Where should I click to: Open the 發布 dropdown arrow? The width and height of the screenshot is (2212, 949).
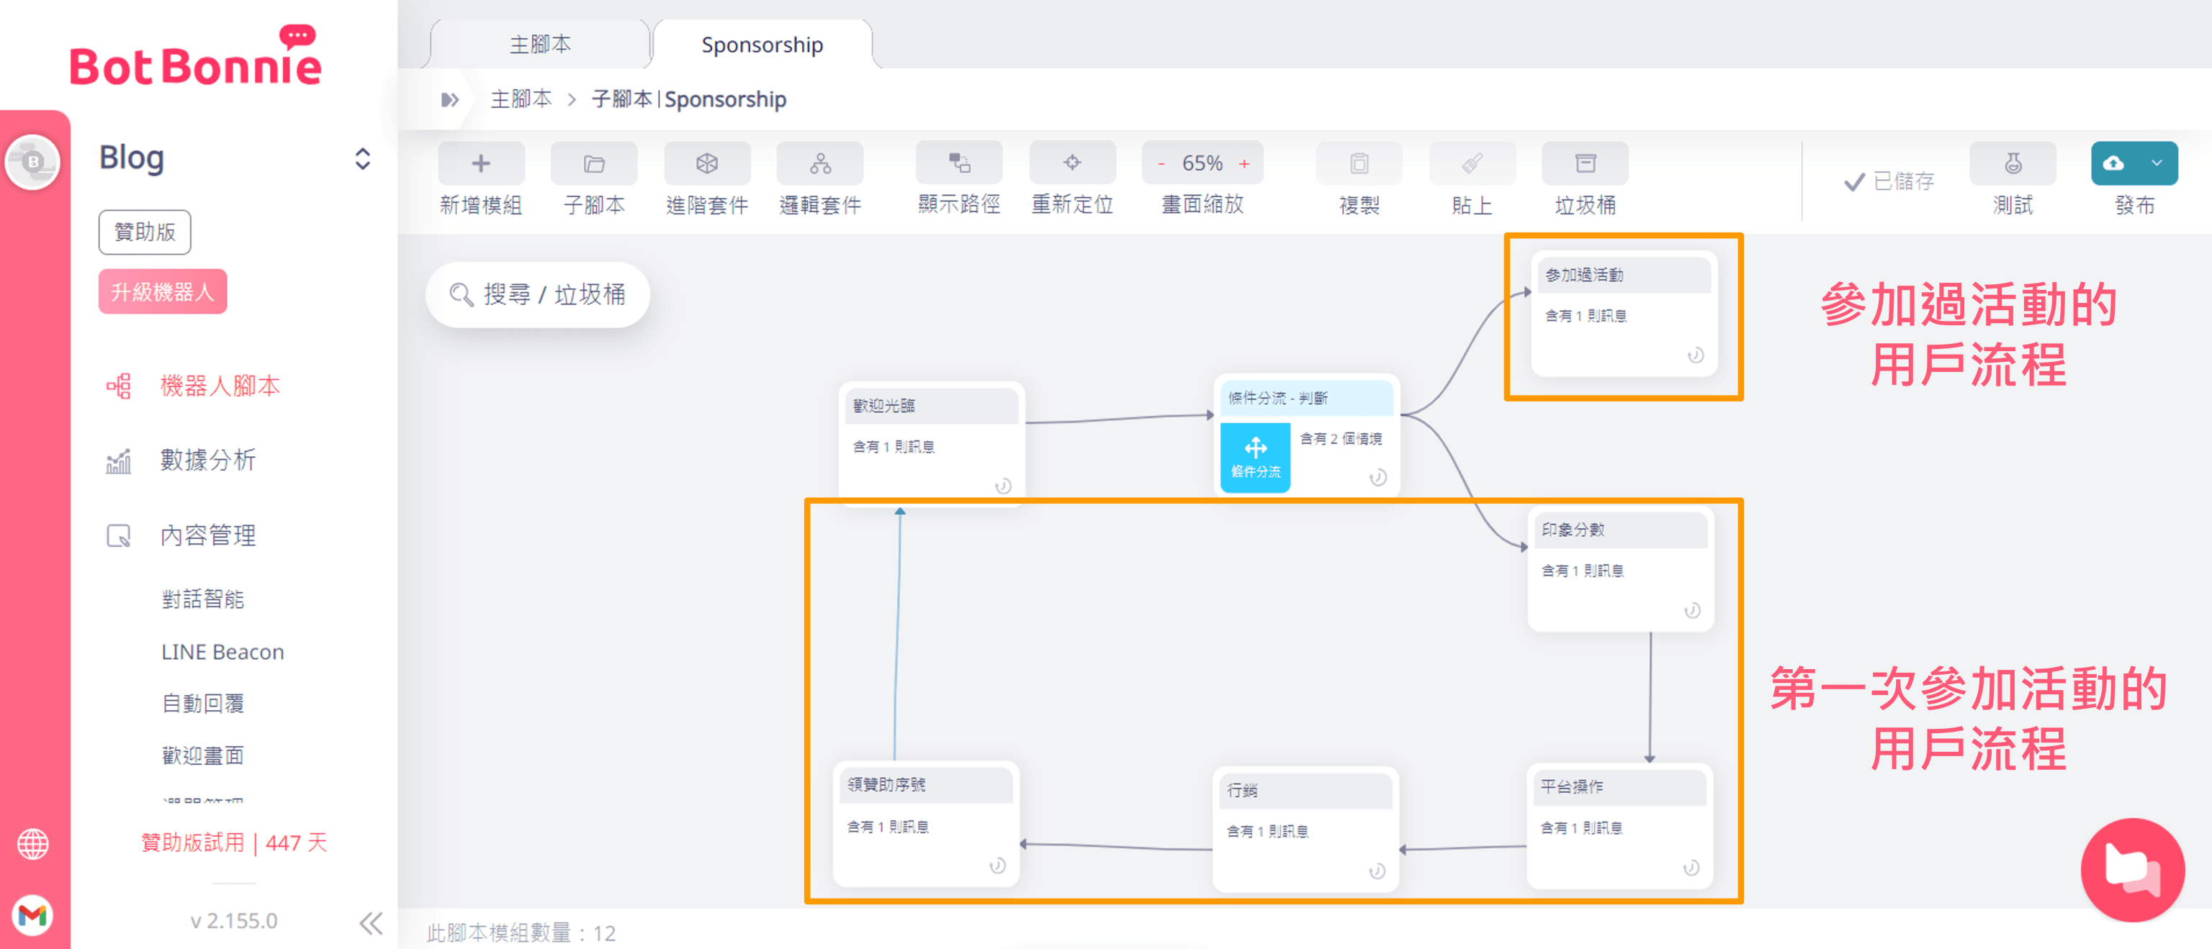tap(2156, 163)
